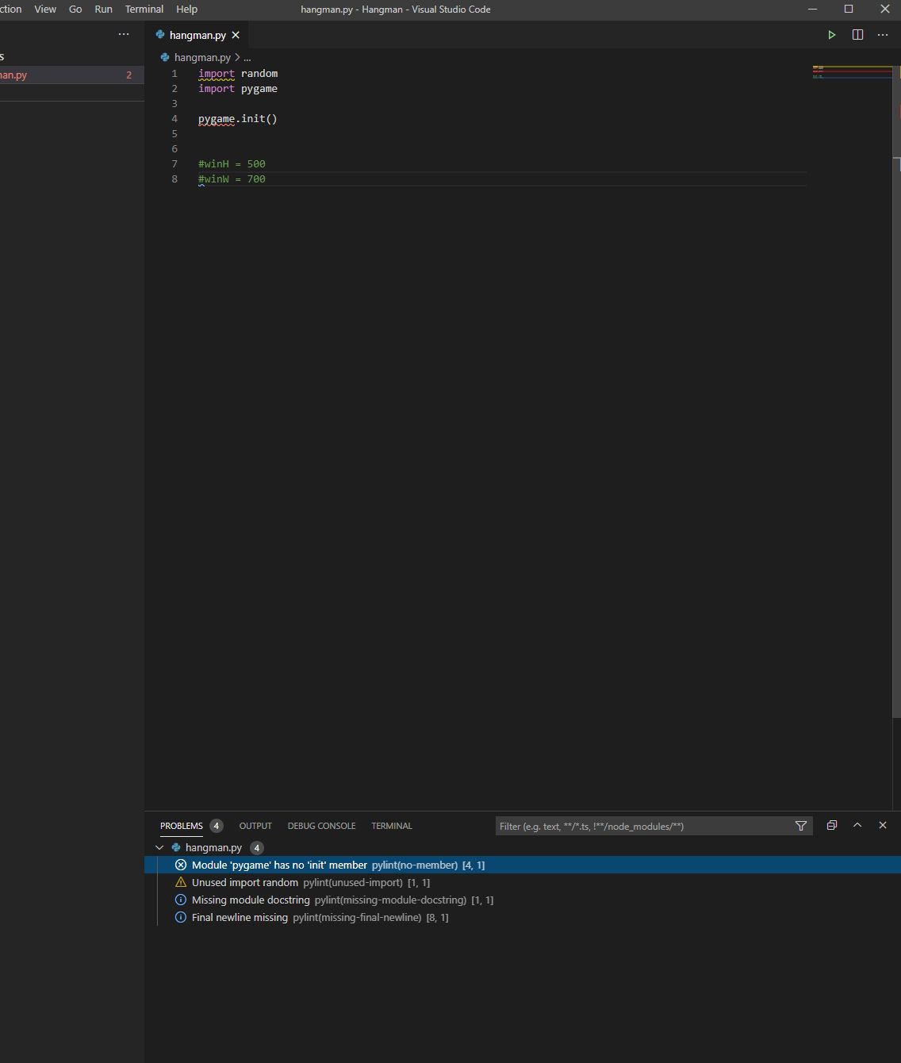Viewport: 901px width, 1063px height.
Task: Click the problems count badge next to PROBLEMS
Action: [217, 826]
